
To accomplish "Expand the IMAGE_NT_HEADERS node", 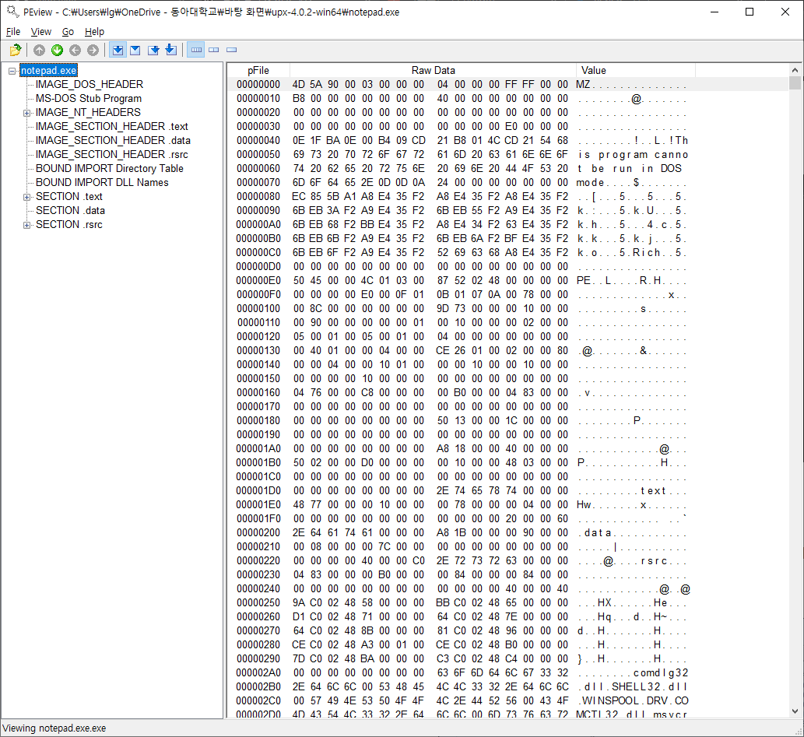I will coord(26,113).
